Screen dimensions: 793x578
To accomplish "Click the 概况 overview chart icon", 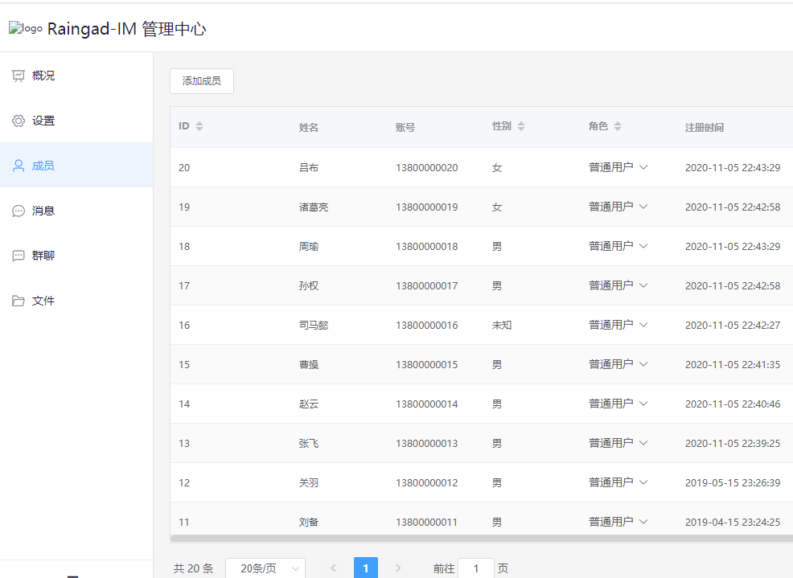I will pos(18,76).
